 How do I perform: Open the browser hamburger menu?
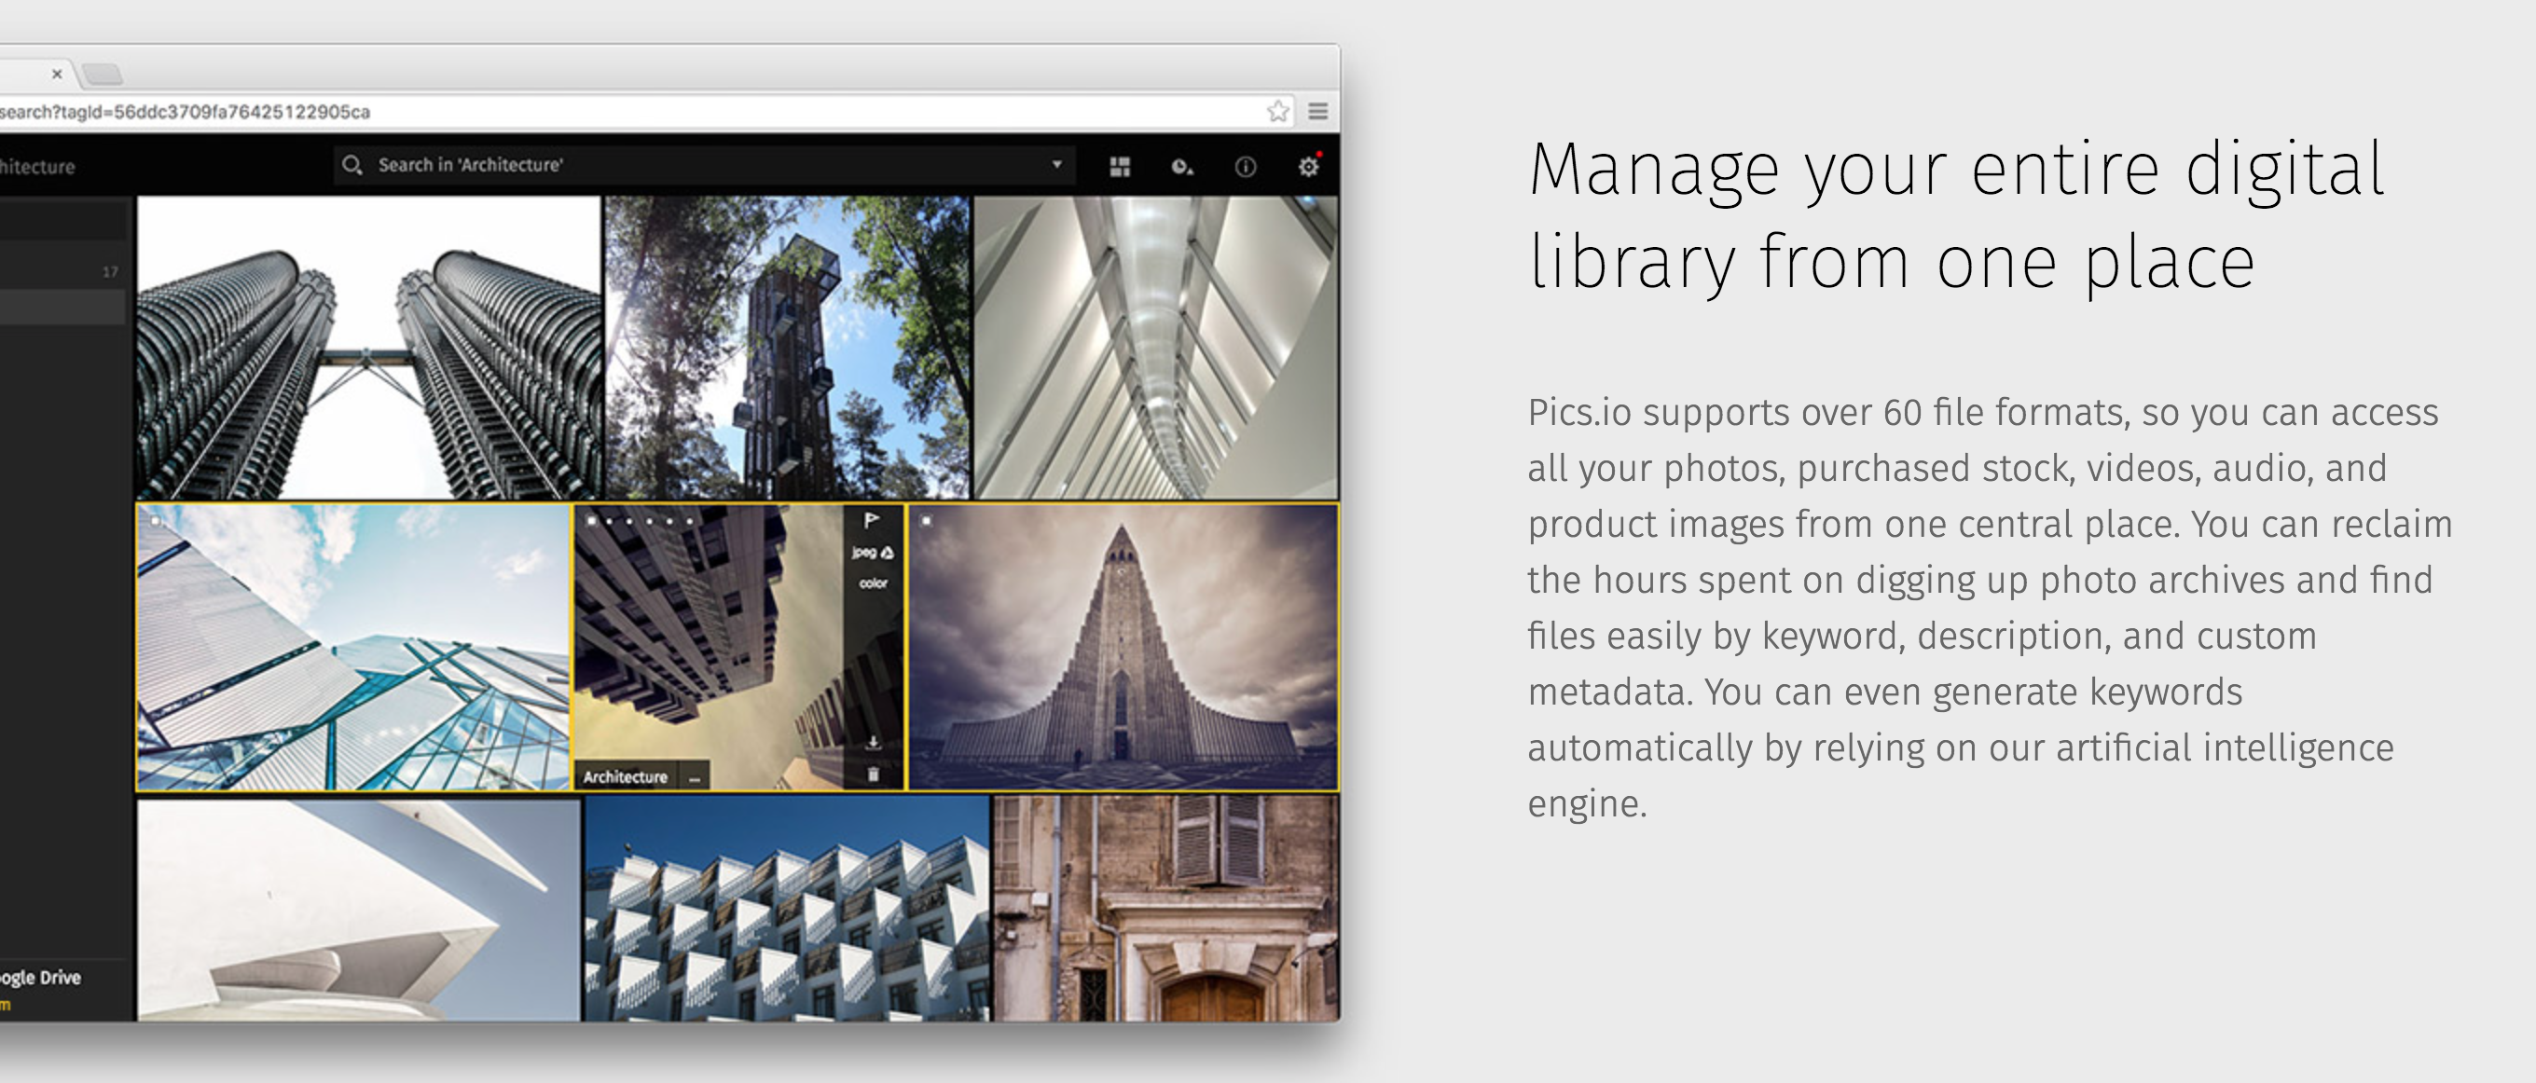(x=1318, y=111)
